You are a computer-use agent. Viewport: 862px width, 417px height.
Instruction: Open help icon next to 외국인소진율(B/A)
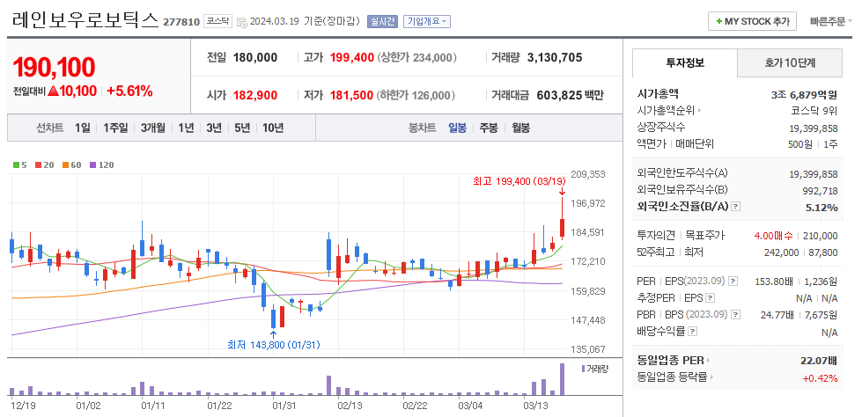tap(736, 207)
